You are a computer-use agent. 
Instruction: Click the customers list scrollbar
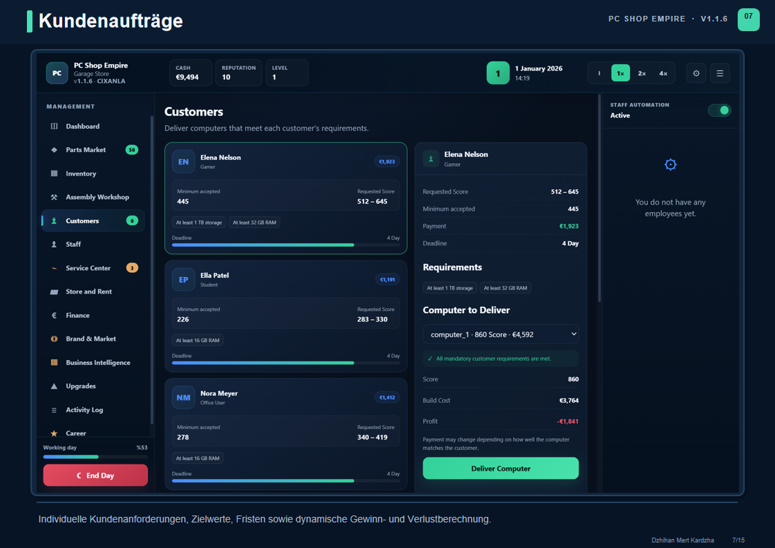point(600,198)
